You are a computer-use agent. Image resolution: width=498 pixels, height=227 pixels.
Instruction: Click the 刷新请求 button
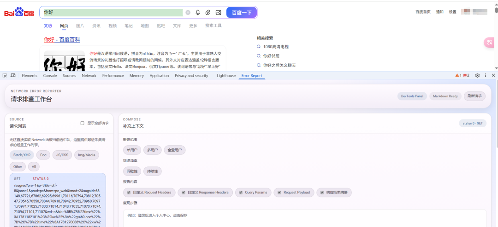coord(474,96)
